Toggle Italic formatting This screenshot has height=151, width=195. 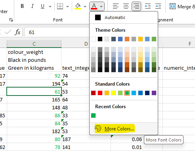tap(32, 6)
